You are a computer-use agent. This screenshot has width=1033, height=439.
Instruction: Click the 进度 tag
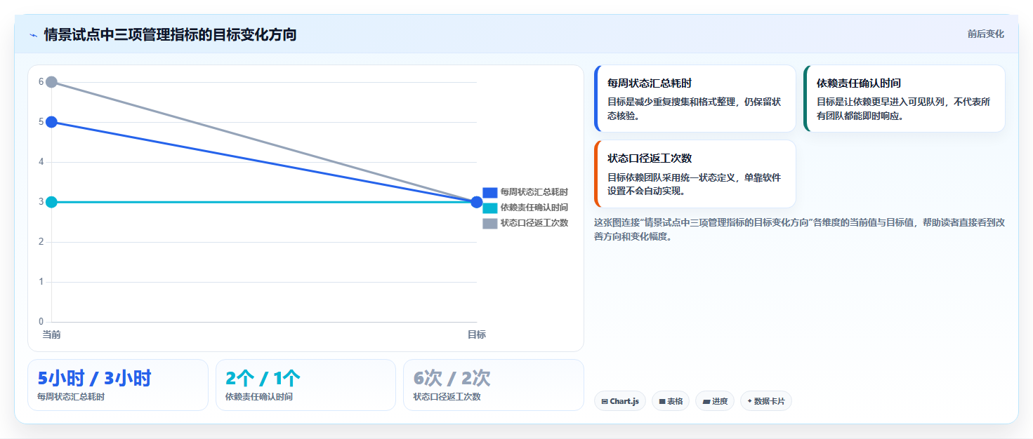(715, 401)
